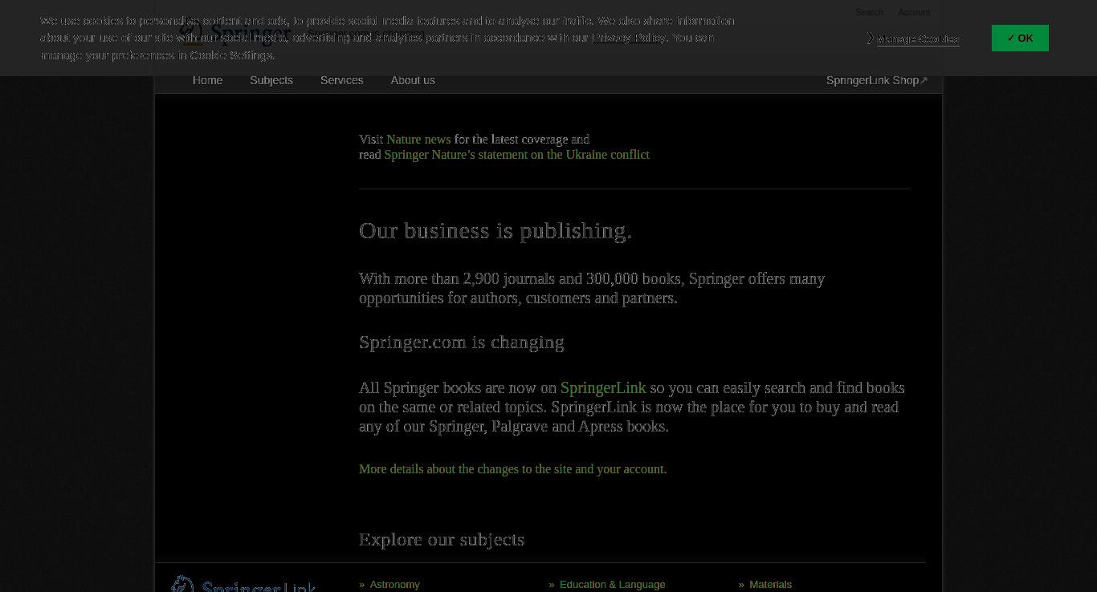This screenshot has width=1097, height=592.
Task: Visit the SpringerLink Shop external link
Action: click(x=877, y=80)
